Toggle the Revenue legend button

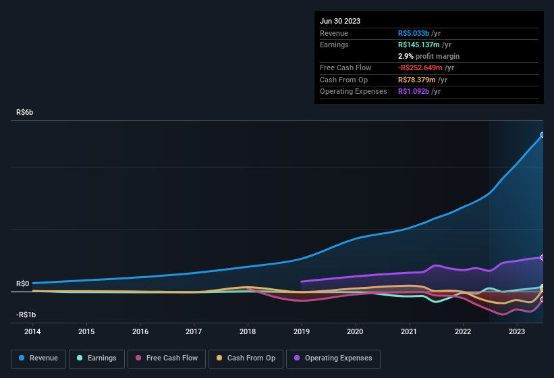pyautogui.click(x=38, y=358)
